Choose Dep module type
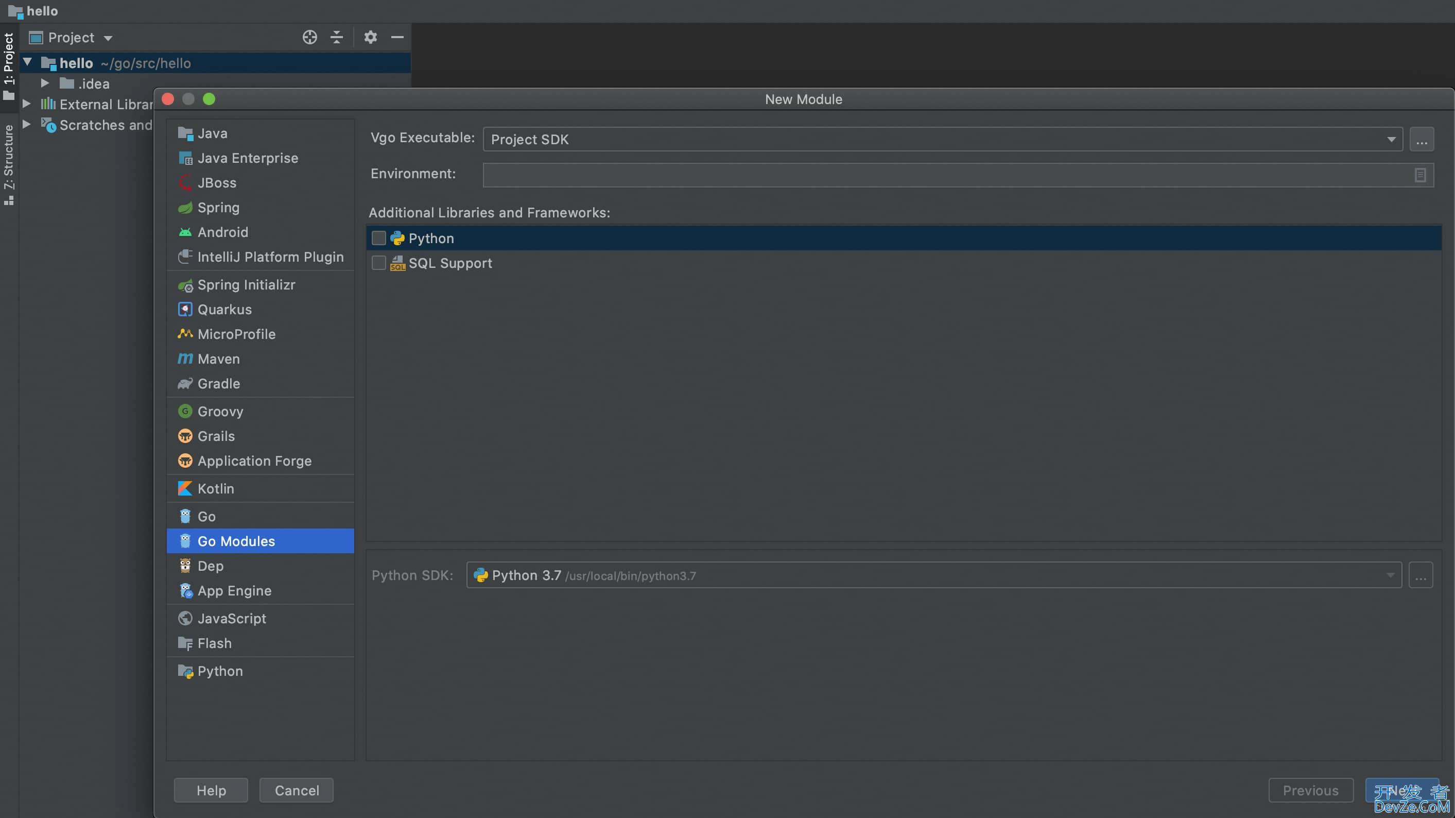The width and height of the screenshot is (1455, 818). coord(261,566)
